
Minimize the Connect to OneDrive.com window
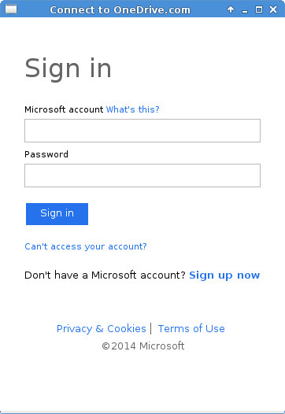click(x=245, y=10)
